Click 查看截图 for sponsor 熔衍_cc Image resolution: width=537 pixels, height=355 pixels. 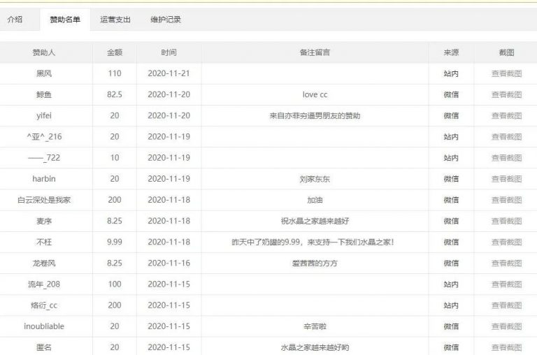coord(506,305)
